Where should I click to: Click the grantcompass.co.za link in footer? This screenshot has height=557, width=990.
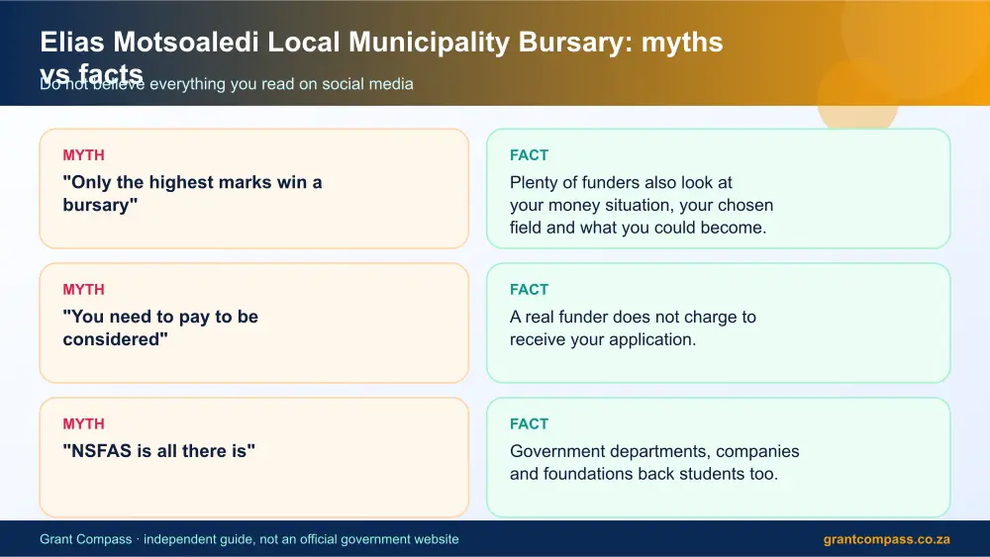click(x=886, y=539)
